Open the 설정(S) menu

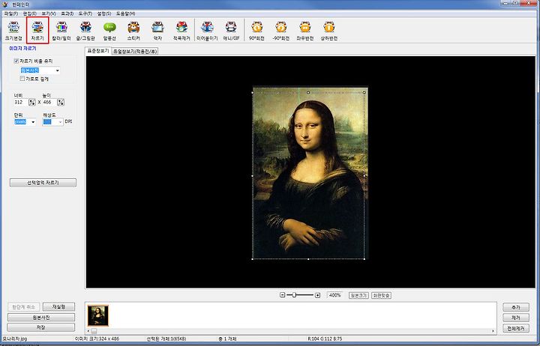[x=104, y=13]
